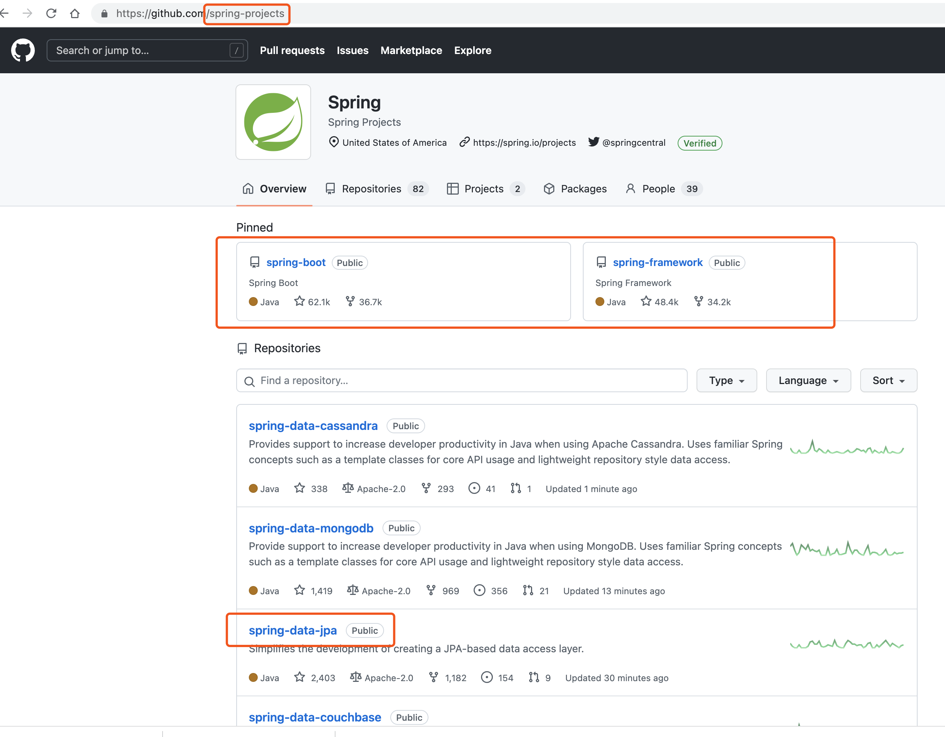Open the spring-boot repository link

point(296,262)
